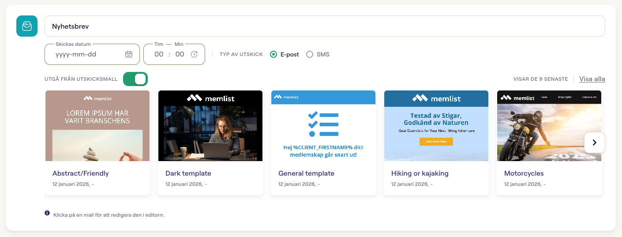Click the Min minutes value
Viewport: 622px width, 237px height.
(x=180, y=54)
